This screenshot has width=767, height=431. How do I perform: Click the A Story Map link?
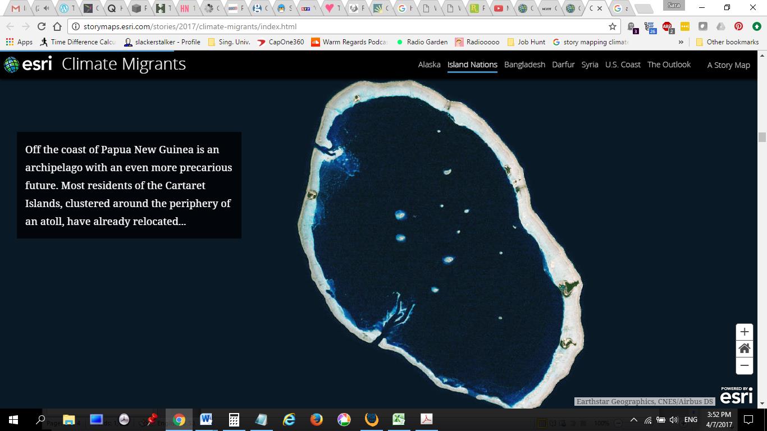click(728, 65)
